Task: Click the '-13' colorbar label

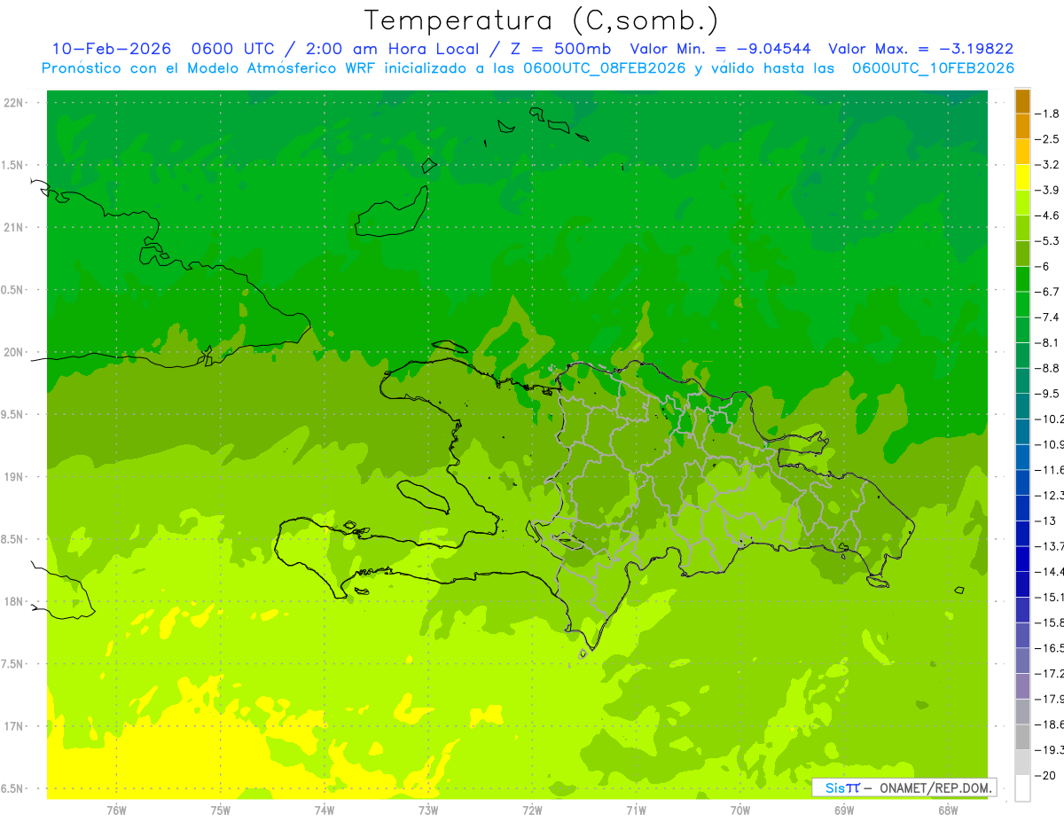Action: (1044, 521)
